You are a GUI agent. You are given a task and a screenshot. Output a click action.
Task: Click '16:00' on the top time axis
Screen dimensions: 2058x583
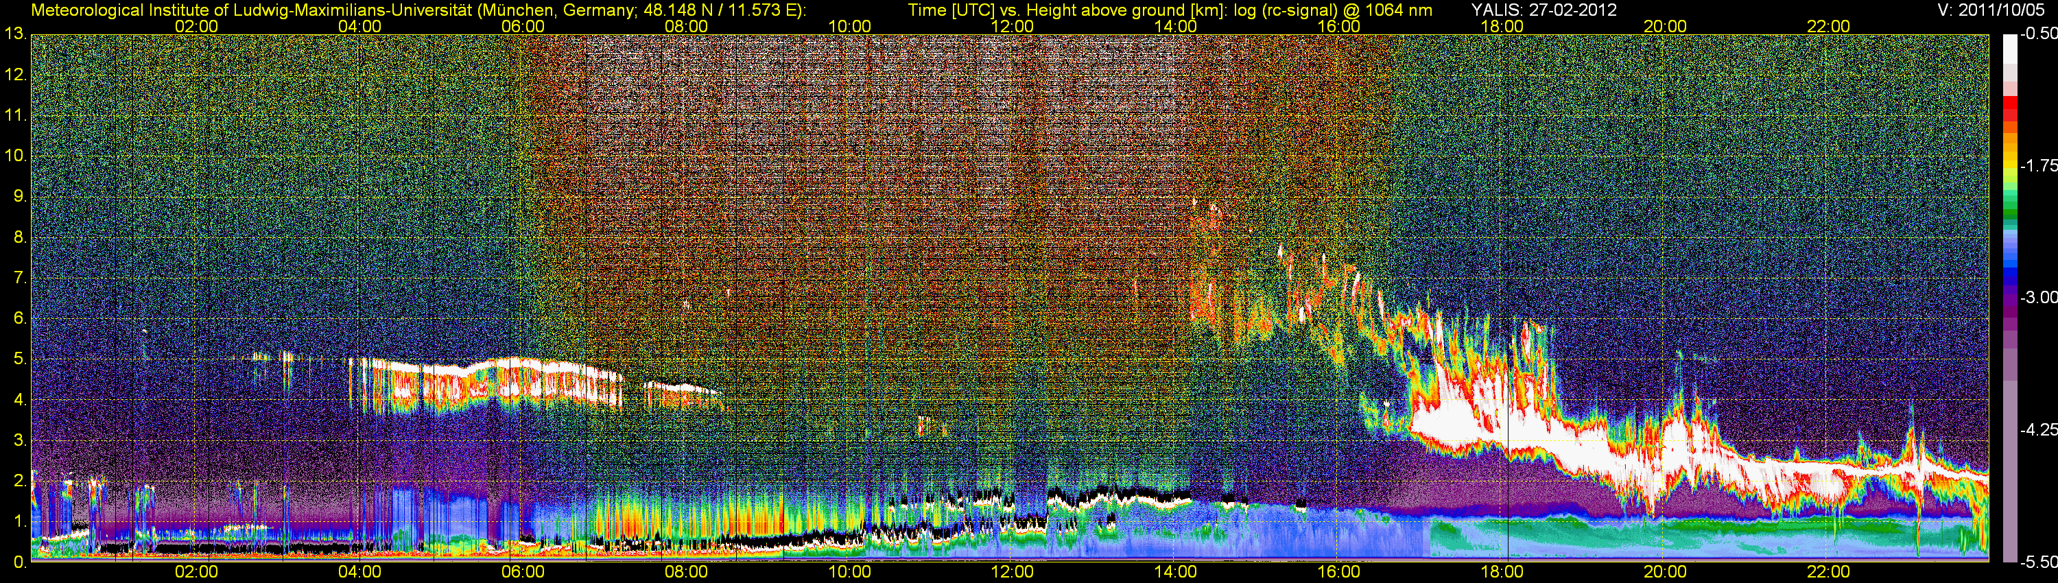tap(1339, 26)
